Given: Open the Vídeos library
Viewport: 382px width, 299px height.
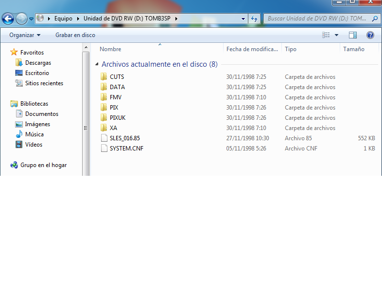Looking at the screenshot, I should coord(34,145).
